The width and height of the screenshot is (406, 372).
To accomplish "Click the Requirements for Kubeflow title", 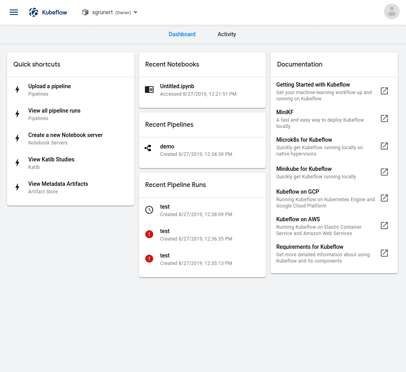I will pos(310,247).
